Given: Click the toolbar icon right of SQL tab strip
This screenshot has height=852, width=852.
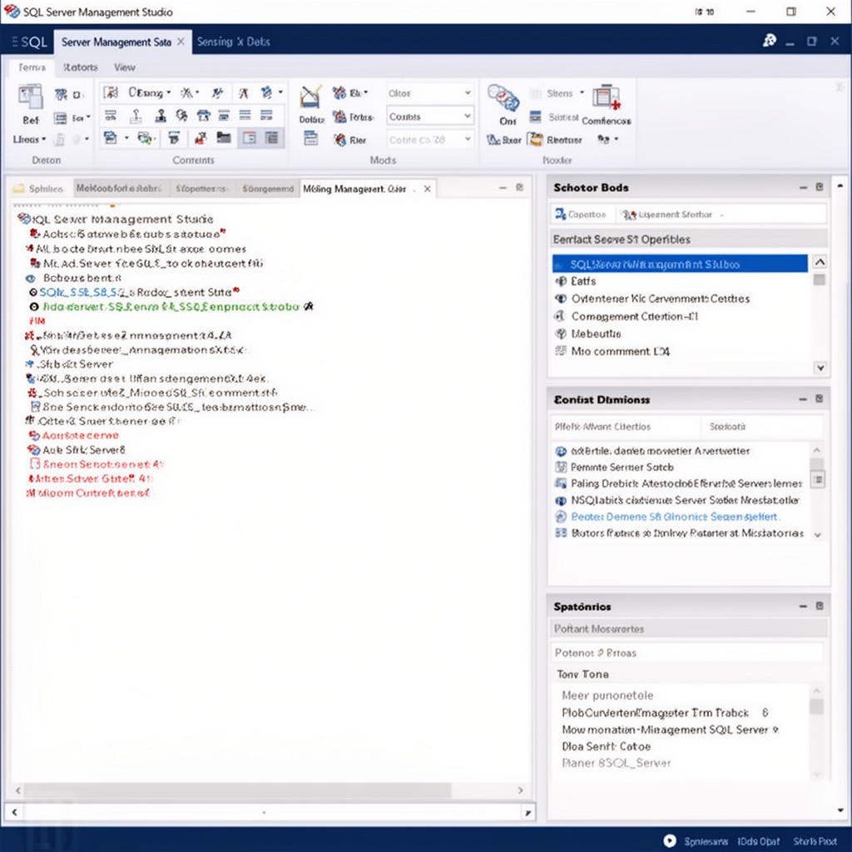Looking at the screenshot, I should tap(770, 41).
